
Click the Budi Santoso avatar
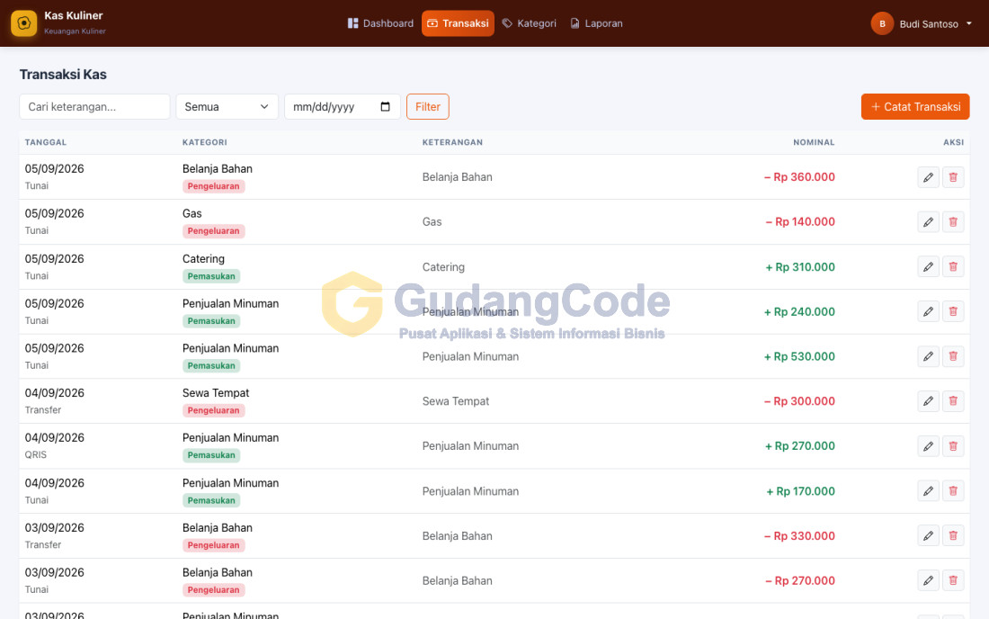(882, 24)
